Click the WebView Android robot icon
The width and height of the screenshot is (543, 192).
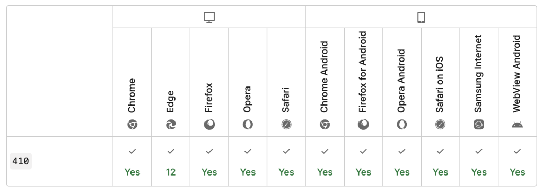point(517,125)
